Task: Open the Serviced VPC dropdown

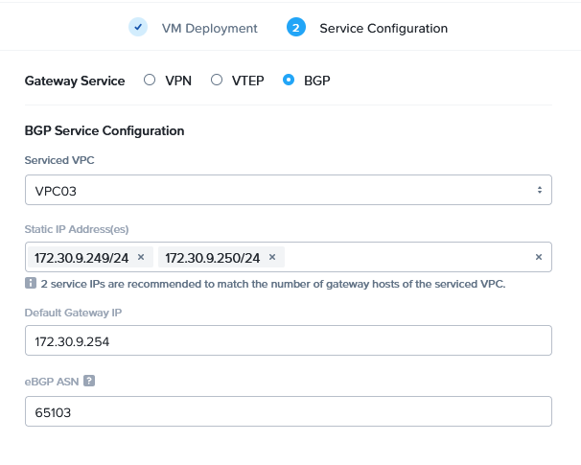Action: 288,190
